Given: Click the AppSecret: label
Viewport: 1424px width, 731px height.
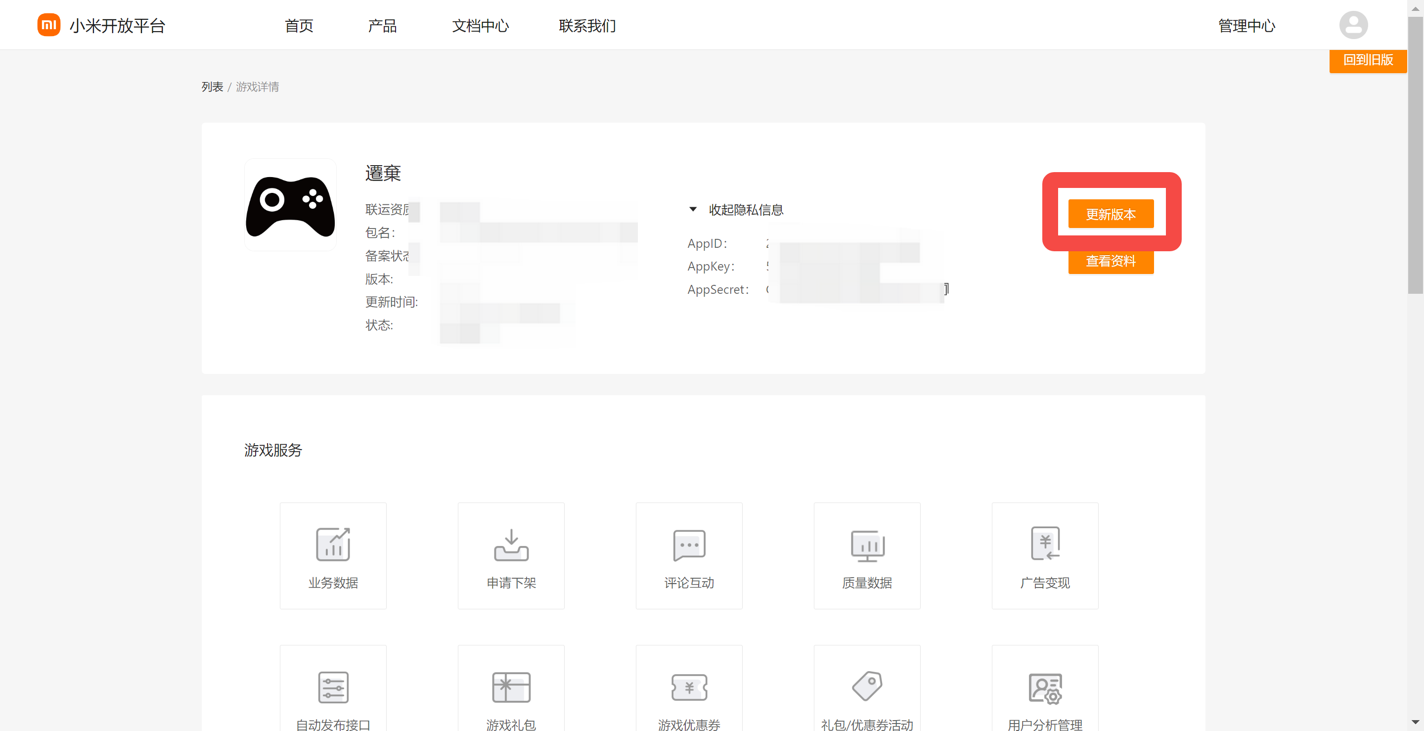Looking at the screenshot, I should click(x=718, y=289).
